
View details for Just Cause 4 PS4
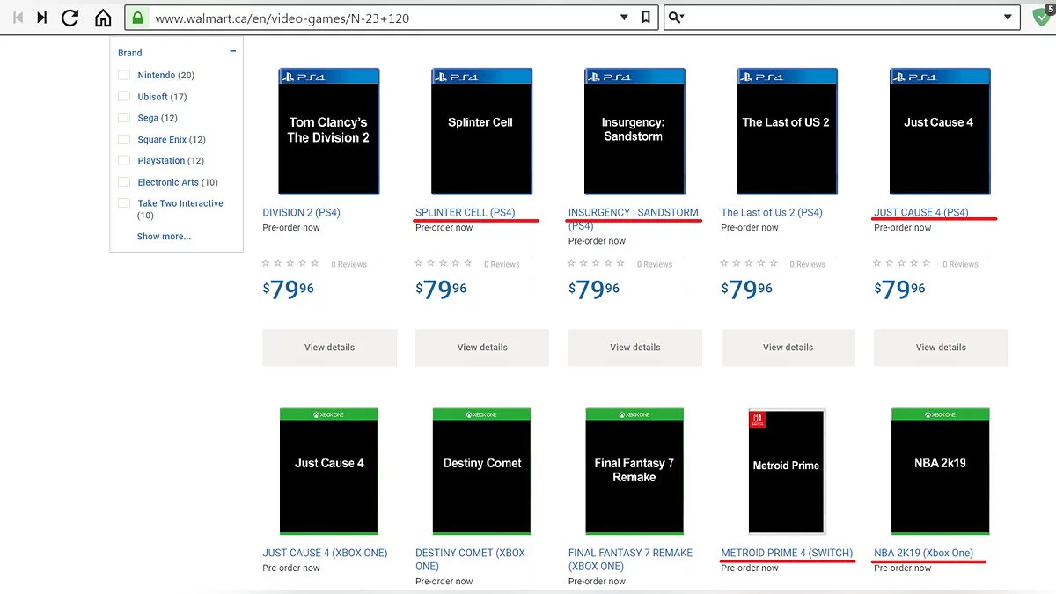pyautogui.click(x=941, y=348)
